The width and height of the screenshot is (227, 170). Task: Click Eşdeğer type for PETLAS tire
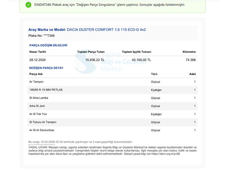tap(156, 90)
